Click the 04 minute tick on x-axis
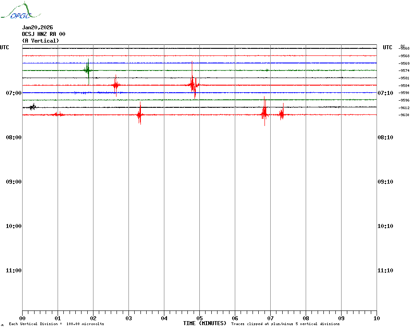Image resolution: width=412 pixels, height=330 pixels. coord(164,318)
